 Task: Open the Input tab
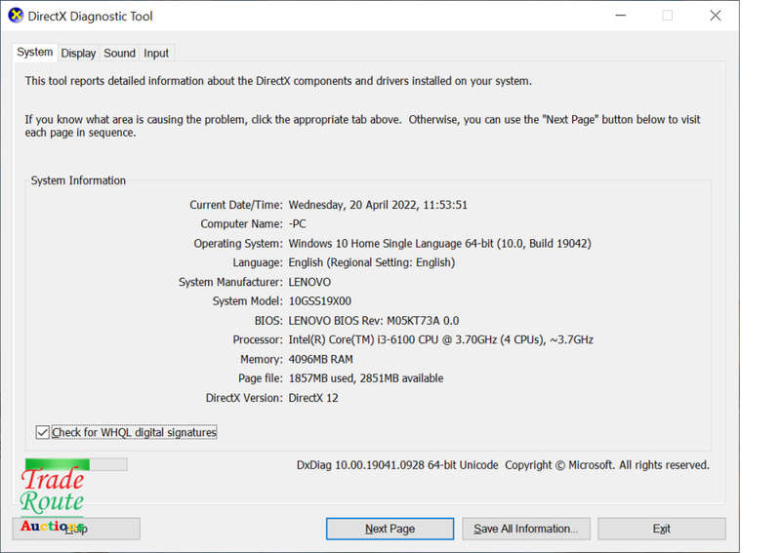point(156,54)
